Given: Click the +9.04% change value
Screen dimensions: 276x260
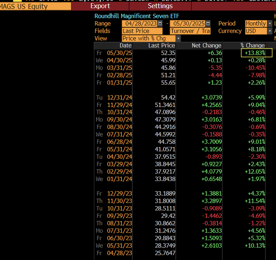Looking at the screenshot, I should [x=257, y=105].
